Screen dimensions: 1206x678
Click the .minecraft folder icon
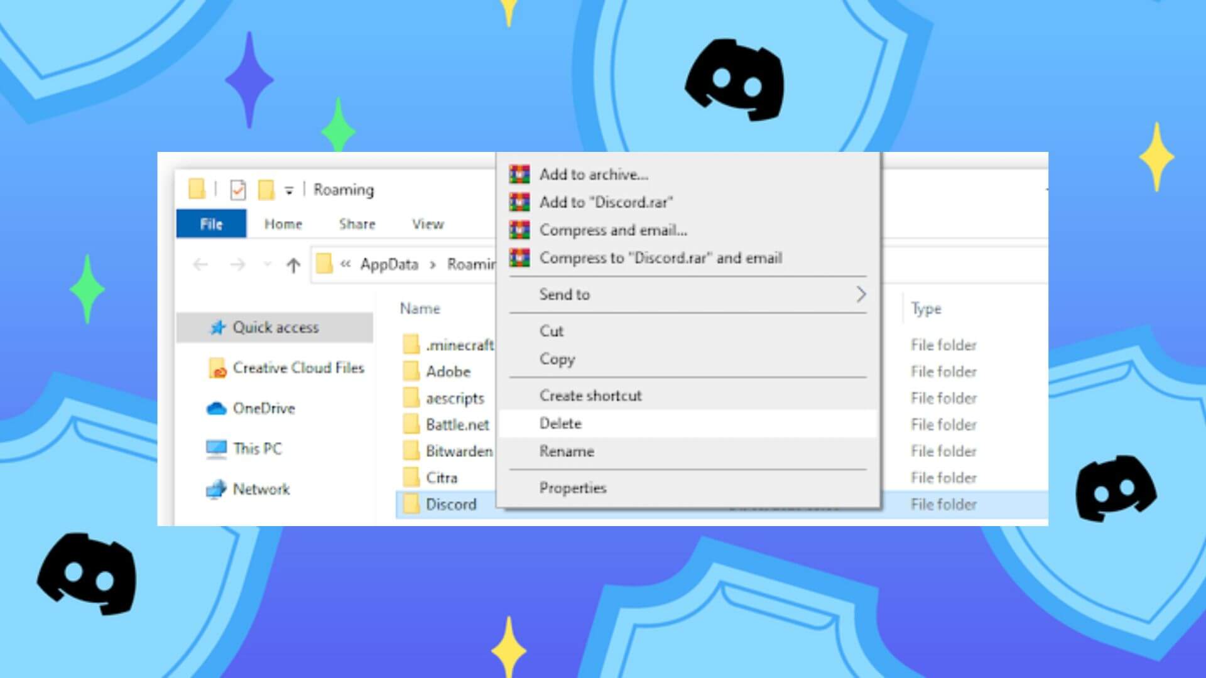tap(411, 345)
